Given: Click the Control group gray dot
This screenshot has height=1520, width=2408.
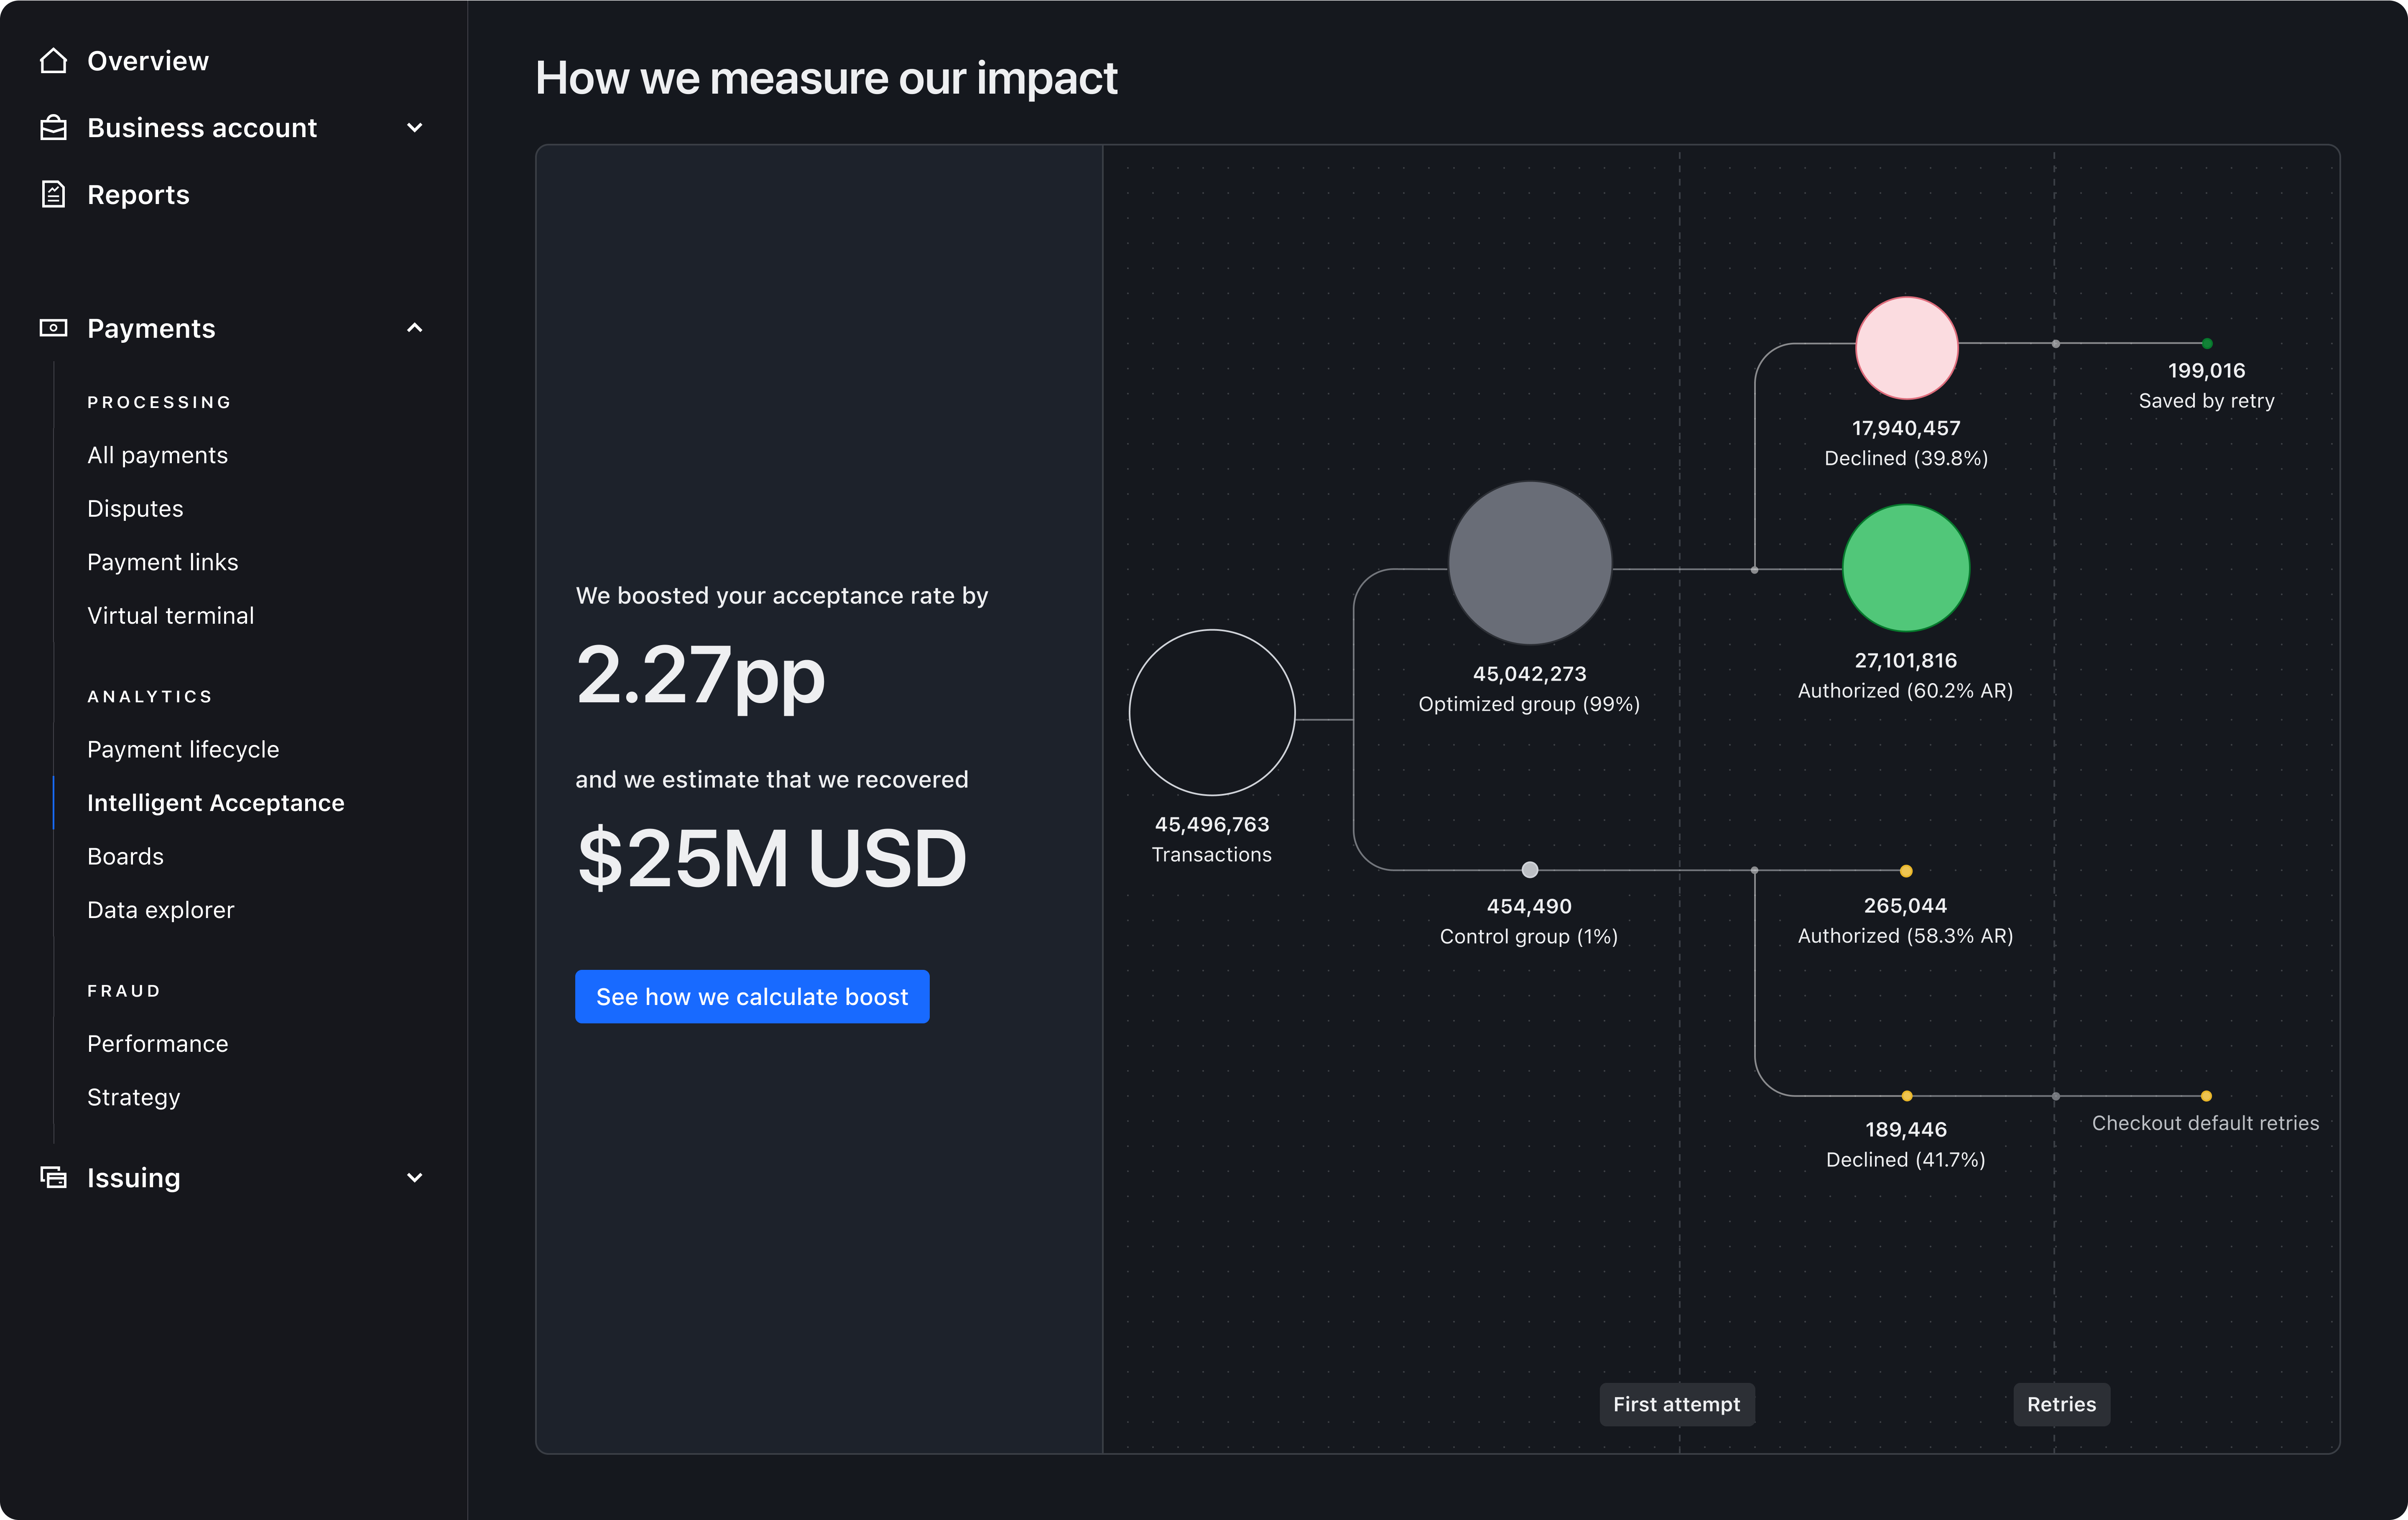Looking at the screenshot, I should pos(1530,870).
